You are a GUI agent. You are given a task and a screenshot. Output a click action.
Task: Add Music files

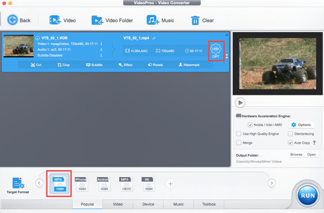click(x=160, y=20)
